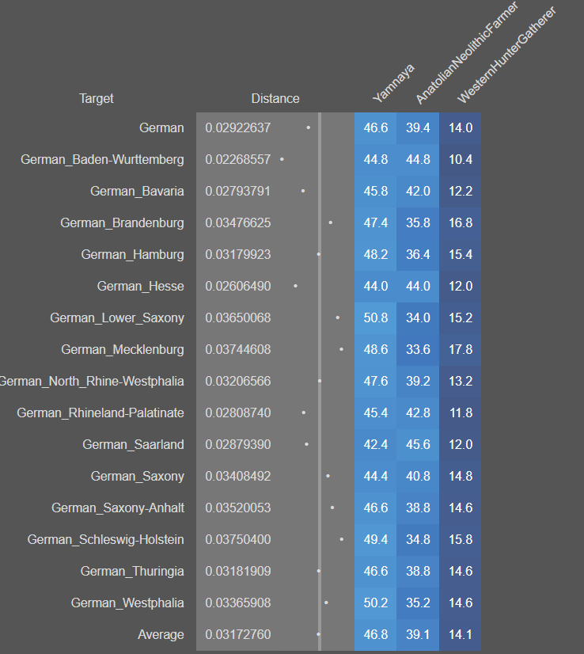Click distance value 0.03476625
The image size is (584, 654).
[238, 222]
